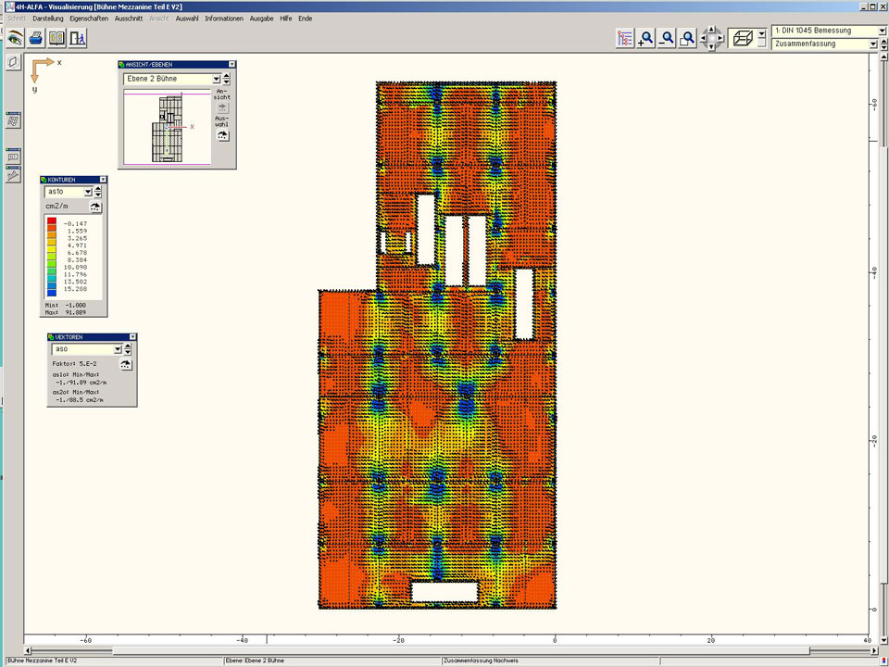This screenshot has height=667, width=889.
Task: Expand the Ebene 2 Bühne dropdown
Action: (x=216, y=80)
